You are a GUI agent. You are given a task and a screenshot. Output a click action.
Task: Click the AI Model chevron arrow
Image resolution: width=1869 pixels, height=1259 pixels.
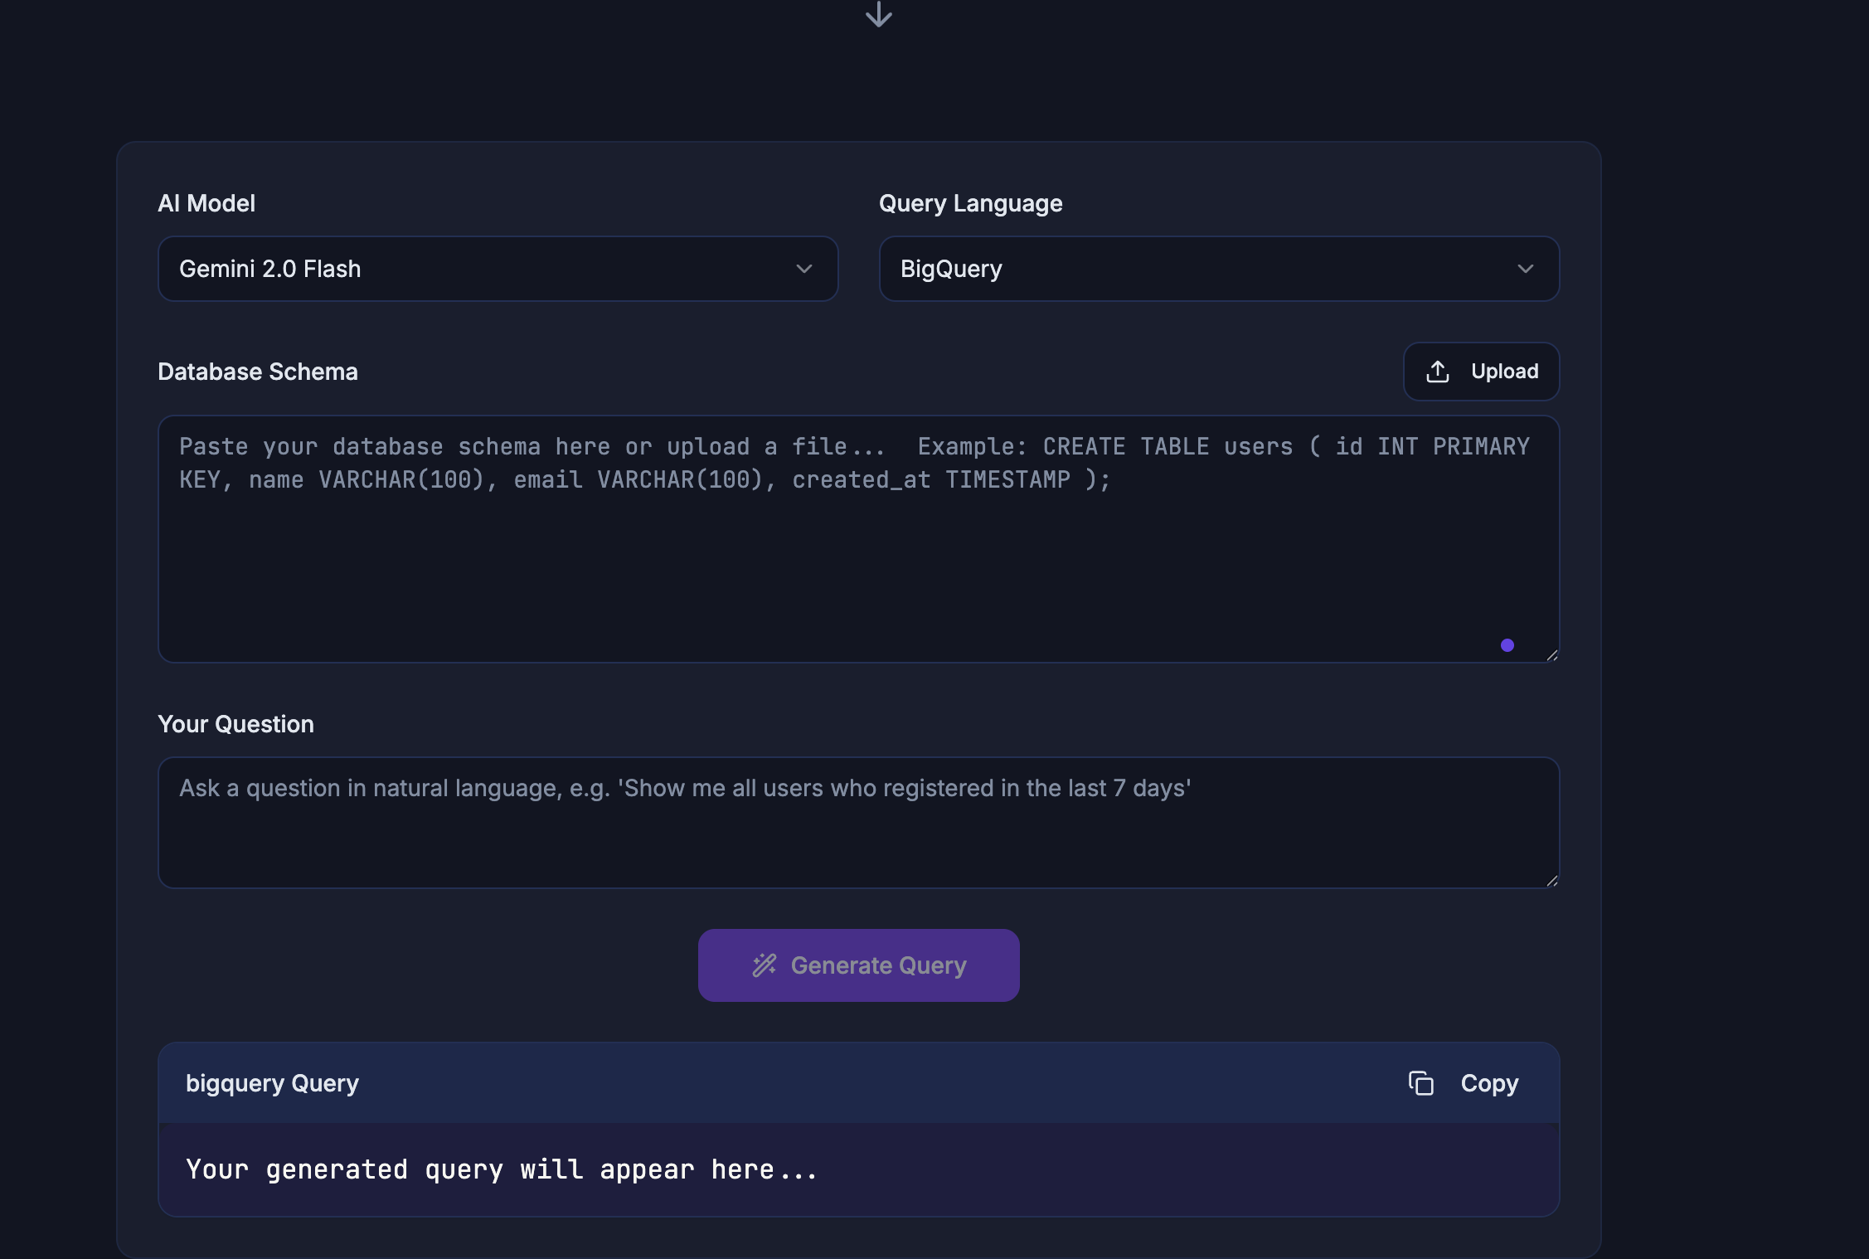803,269
